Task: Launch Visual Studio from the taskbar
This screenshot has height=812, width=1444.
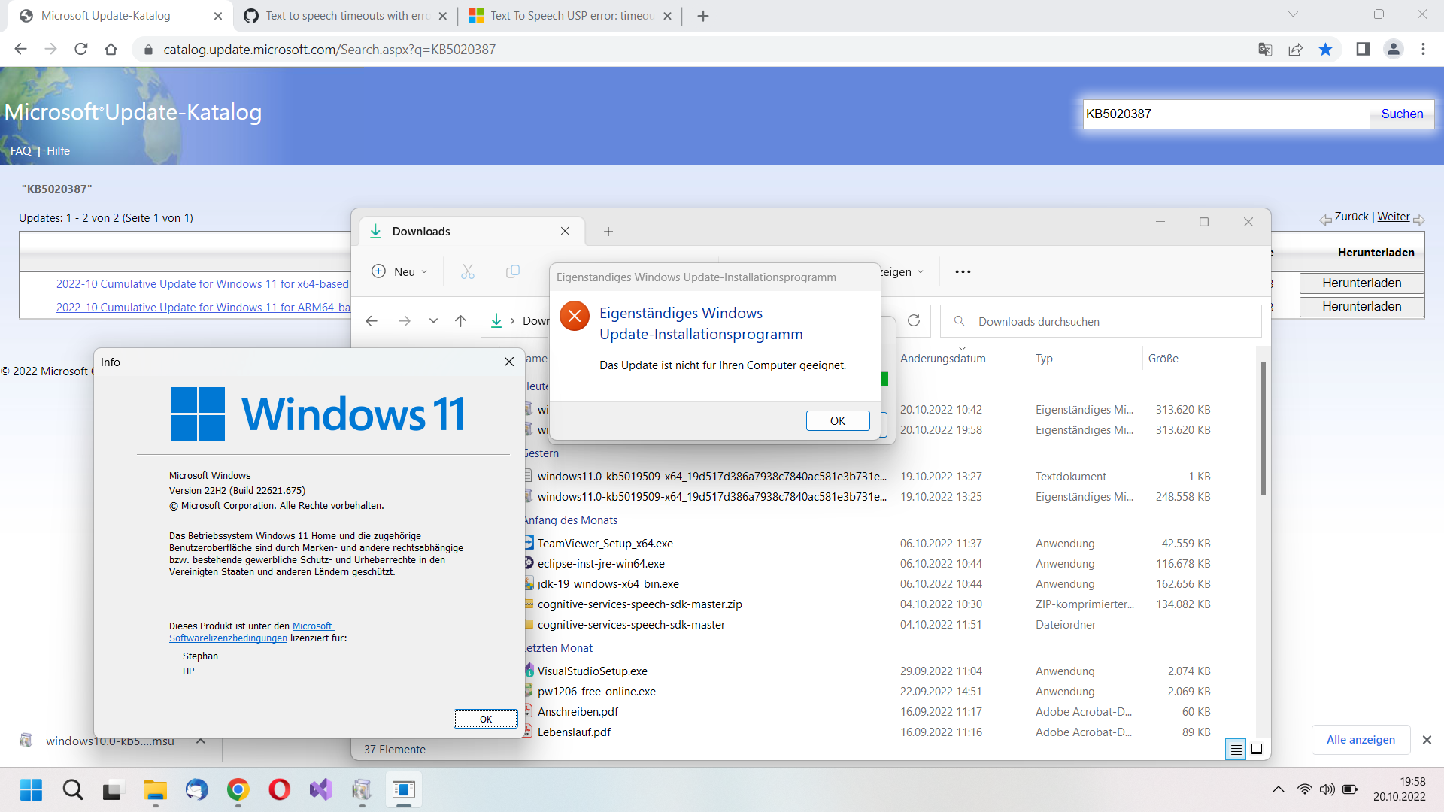Action: [x=320, y=789]
